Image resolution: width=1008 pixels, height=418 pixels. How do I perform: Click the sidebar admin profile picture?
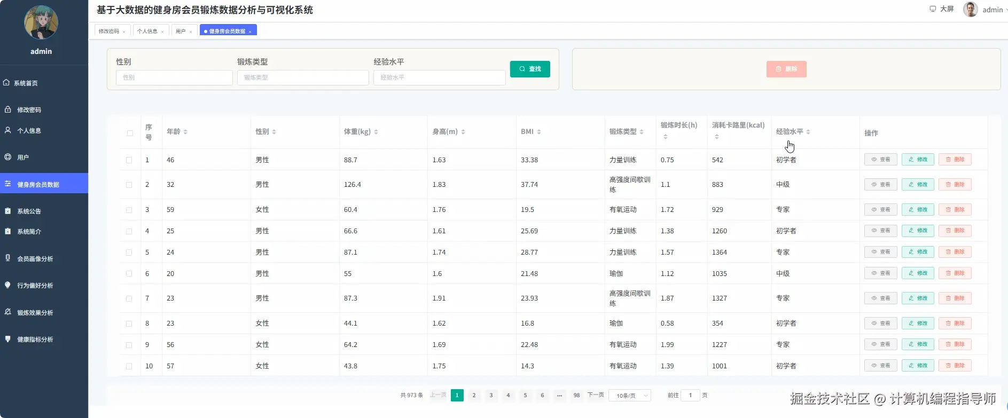click(41, 22)
